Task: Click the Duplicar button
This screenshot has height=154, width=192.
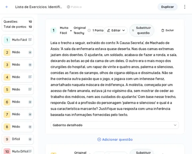Action: [168, 7]
